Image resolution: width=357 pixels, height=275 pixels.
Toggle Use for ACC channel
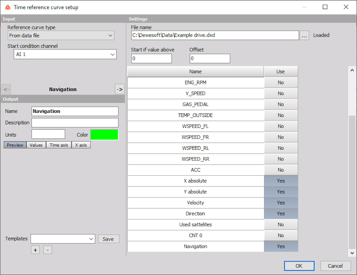click(281, 170)
